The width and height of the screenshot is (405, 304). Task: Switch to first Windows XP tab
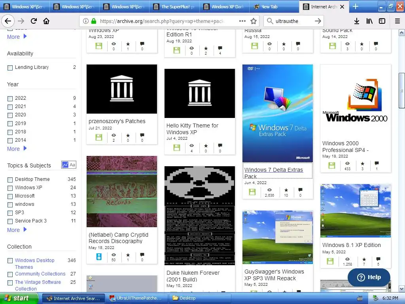[x=25, y=7]
